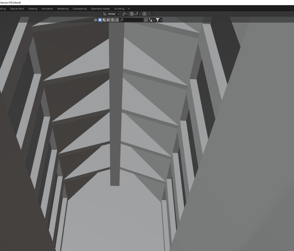Switch to the Texture Paint workspace tab
The height and width of the screenshot is (251, 294).
click(17, 9)
